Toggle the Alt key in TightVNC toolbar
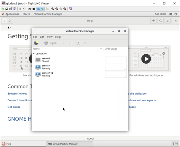The height and width of the screenshot is (147, 180). pos(42,9)
